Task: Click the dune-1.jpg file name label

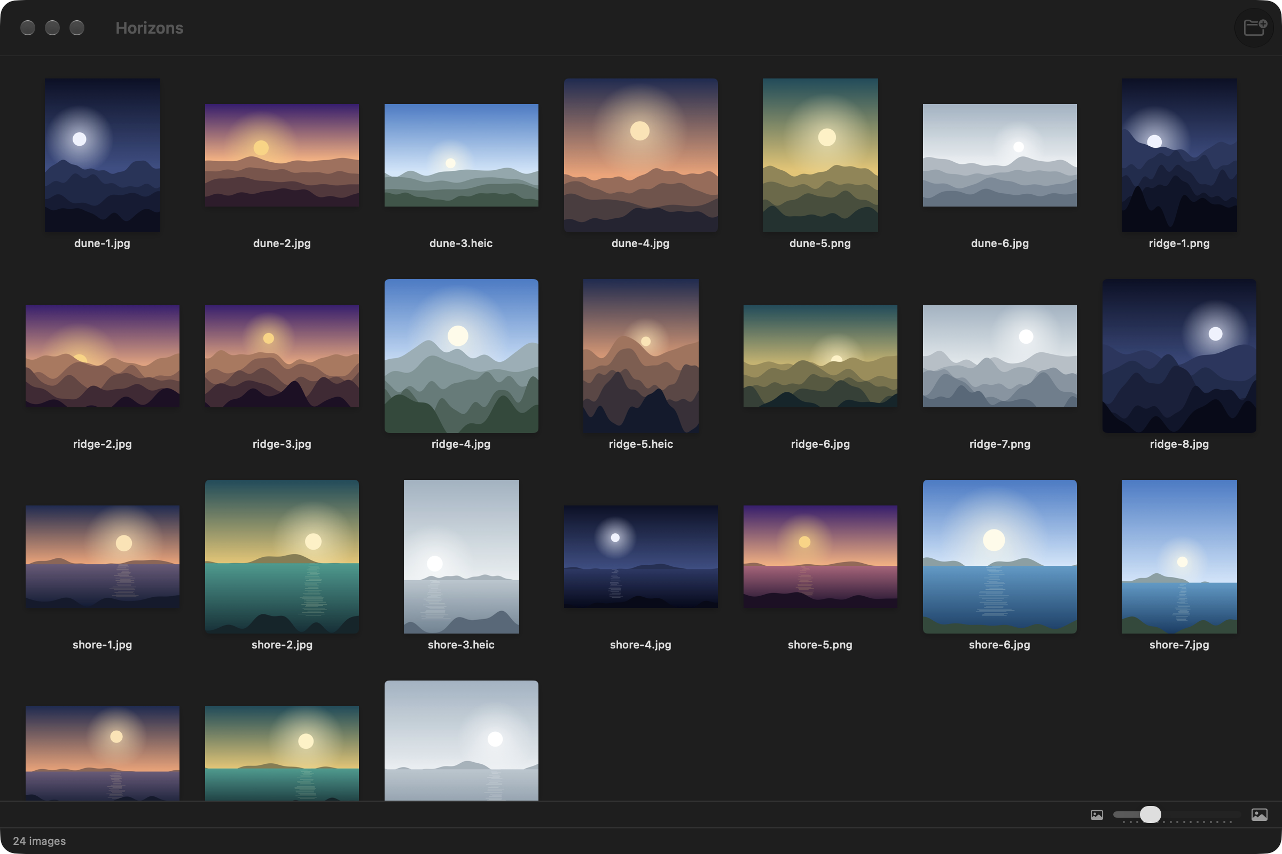Action: (103, 243)
